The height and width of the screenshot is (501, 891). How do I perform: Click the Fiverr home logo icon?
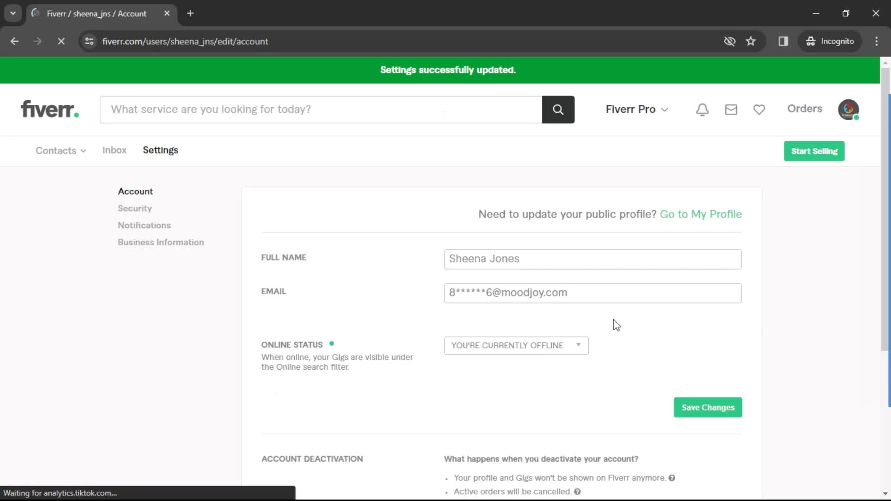pos(50,109)
